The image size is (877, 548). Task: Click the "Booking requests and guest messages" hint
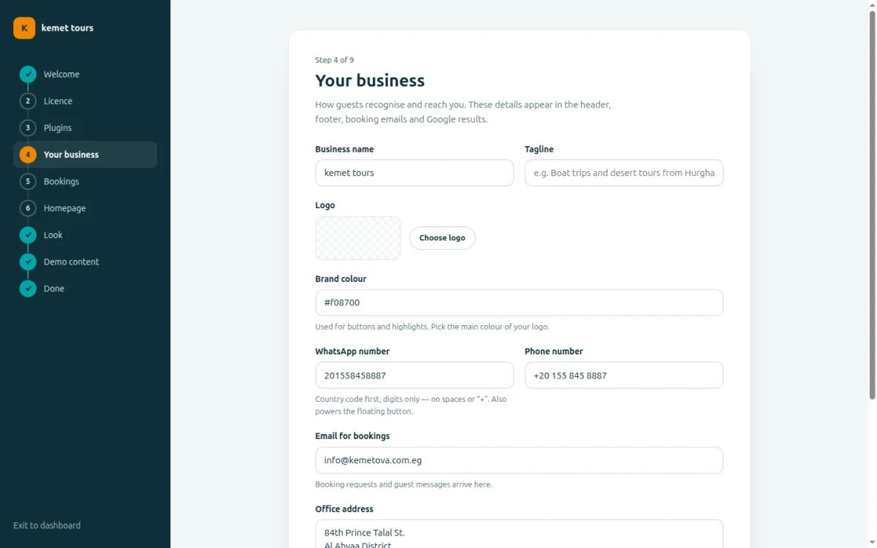click(403, 484)
